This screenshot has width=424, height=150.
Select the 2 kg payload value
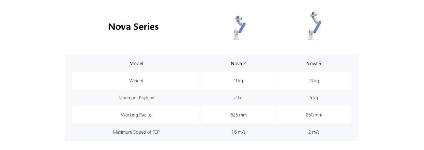pos(238,98)
